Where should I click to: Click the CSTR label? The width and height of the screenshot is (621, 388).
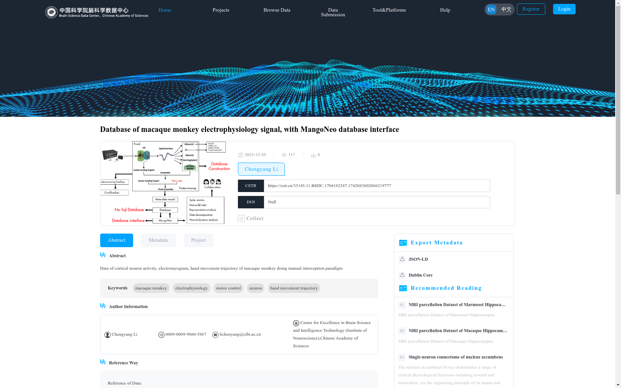click(x=251, y=186)
